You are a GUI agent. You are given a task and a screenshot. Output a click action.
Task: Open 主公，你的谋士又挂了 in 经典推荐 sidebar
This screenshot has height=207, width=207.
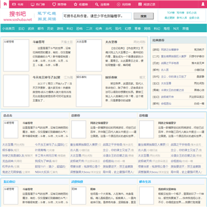coord(174,76)
